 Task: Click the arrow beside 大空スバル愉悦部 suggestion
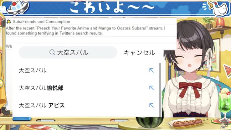point(151,88)
